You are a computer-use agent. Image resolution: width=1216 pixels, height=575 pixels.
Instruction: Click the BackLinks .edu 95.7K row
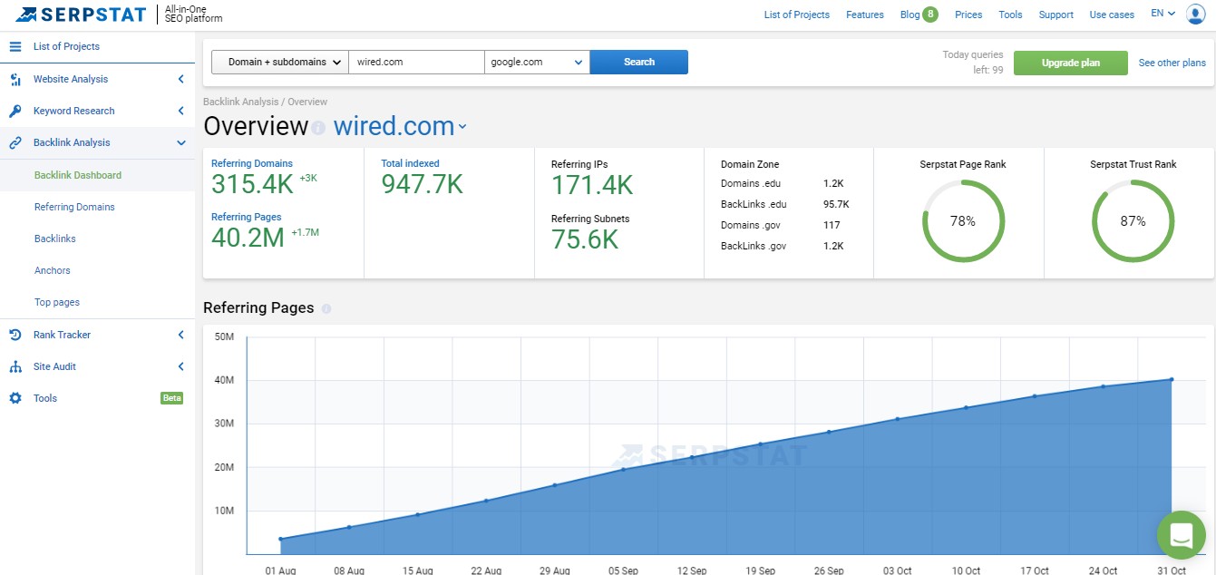784,204
